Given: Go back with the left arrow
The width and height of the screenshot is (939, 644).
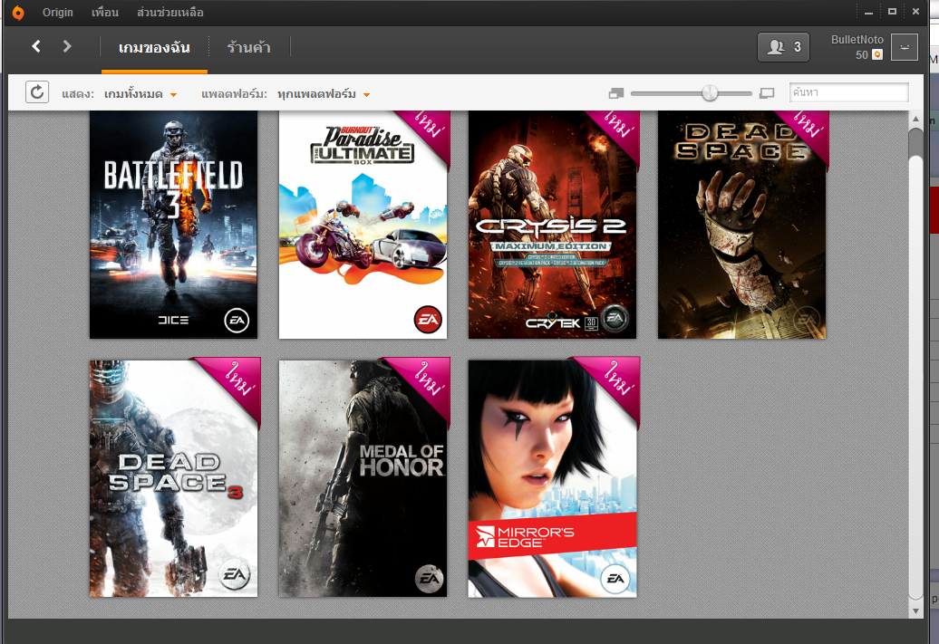Looking at the screenshot, I should 36,46.
